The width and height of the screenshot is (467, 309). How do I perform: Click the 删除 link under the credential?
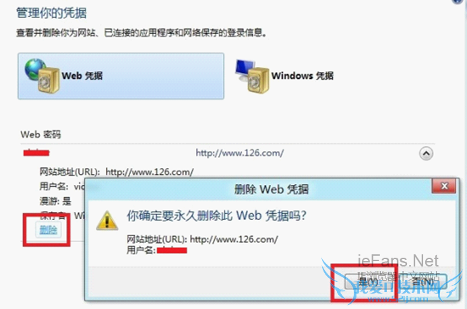tap(49, 230)
